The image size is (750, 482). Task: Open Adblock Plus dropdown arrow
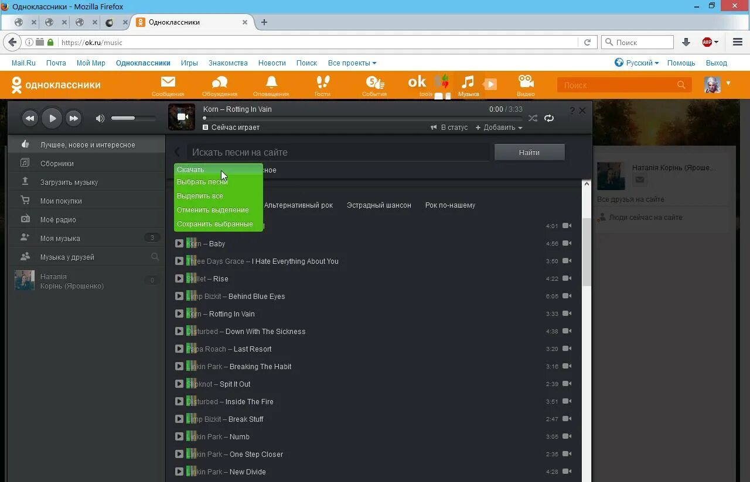pyautogui.click(x=716, y=42)
